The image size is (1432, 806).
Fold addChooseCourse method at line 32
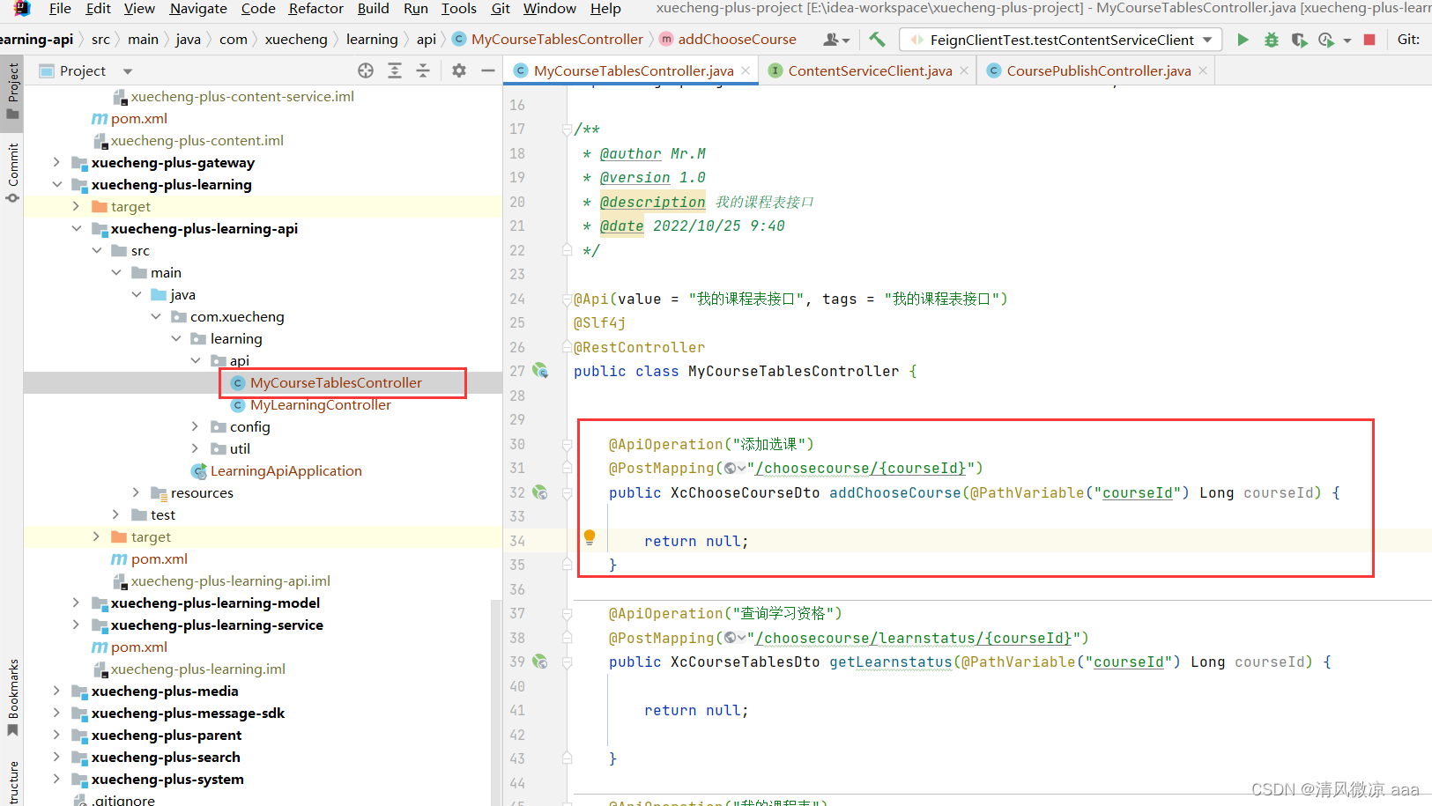coord(567,493)
